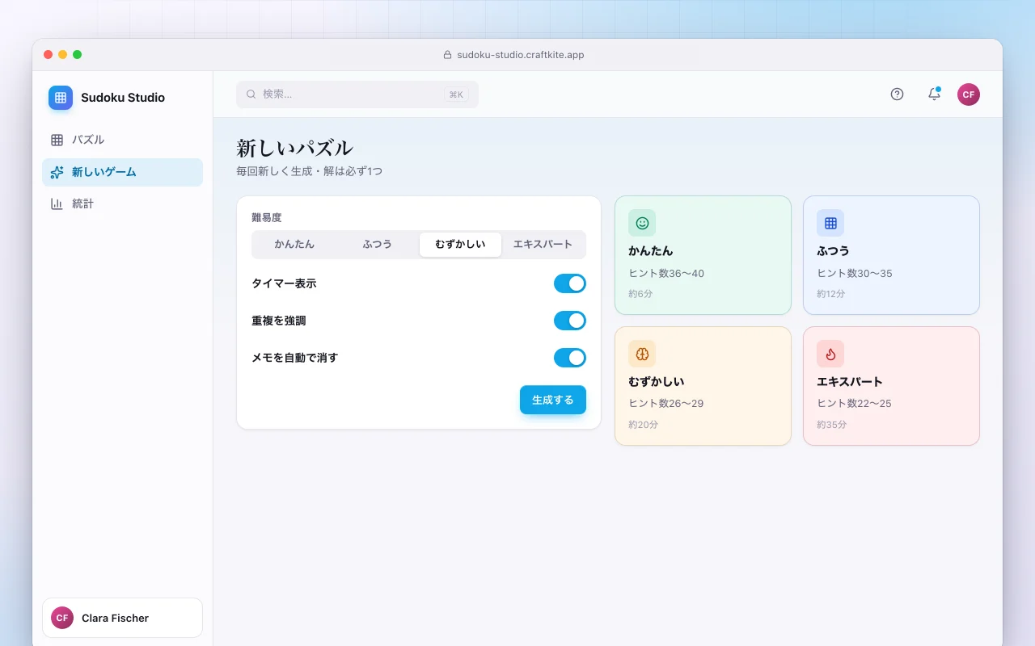
Task: Select the かんたん difficulty segment
Action: pyautogui.click(x=294, y=245)
